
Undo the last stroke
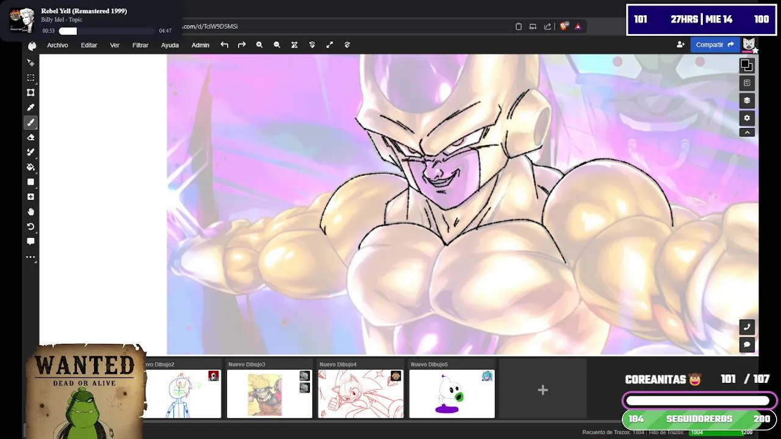click(x=225, y=45)
